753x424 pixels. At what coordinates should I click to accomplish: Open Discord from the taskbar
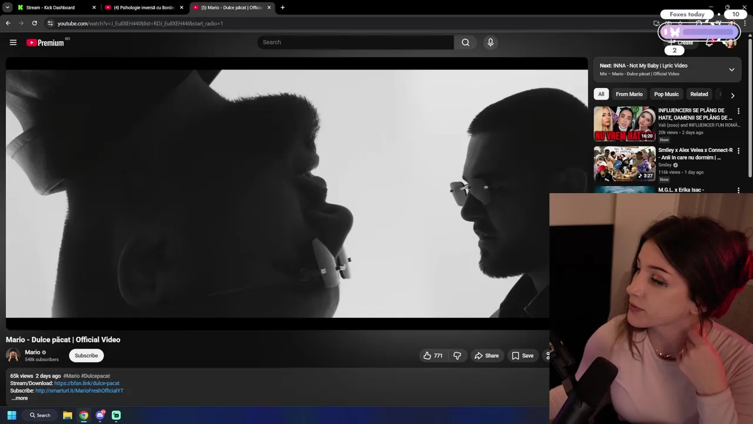point(100,415)
